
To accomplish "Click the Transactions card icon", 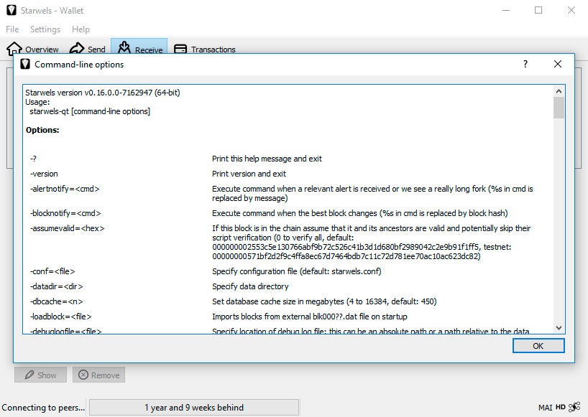I will pyautogui.click(x=180, y=49).
